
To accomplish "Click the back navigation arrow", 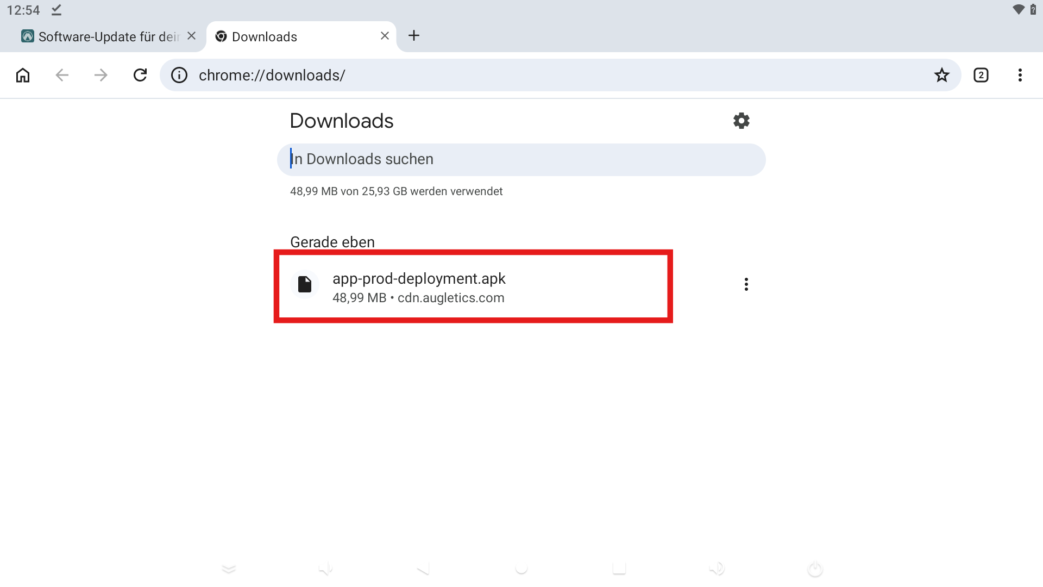I will [62, 75].
